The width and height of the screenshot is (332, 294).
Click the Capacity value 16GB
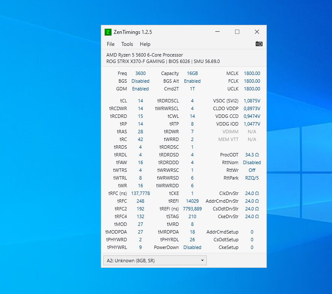click(192, 73)
